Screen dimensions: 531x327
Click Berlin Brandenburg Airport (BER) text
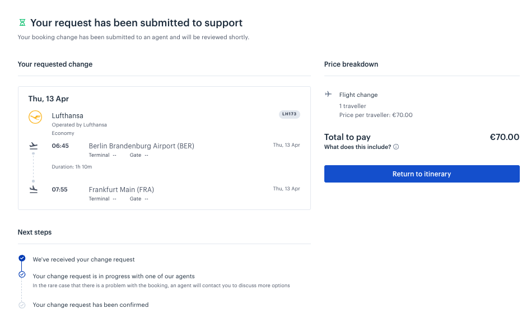(142, 146)
